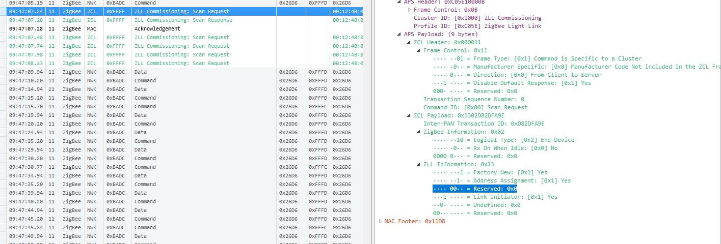Select the 09:47:30.20 Command packet
Viewport: 721px width, 244px height.
(x=181, y=158)
